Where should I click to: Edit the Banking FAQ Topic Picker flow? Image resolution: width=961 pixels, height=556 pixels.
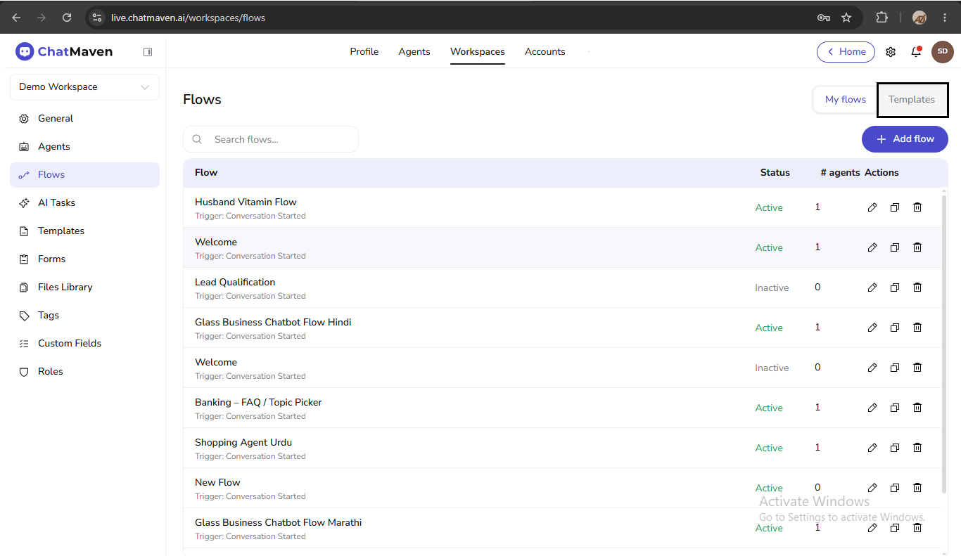click(x=872, y=408)
